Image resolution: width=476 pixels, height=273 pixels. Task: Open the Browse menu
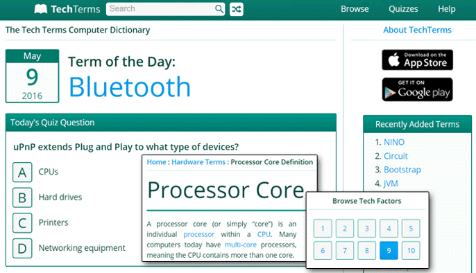click(x=355, y=9)
